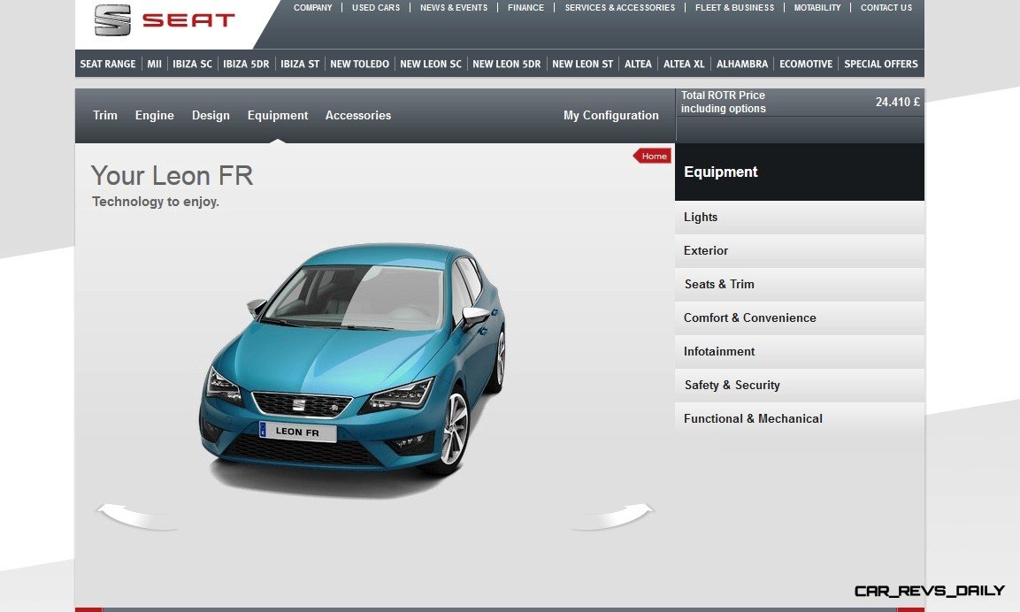Expand the Exterior equipment category

[800, 250]
